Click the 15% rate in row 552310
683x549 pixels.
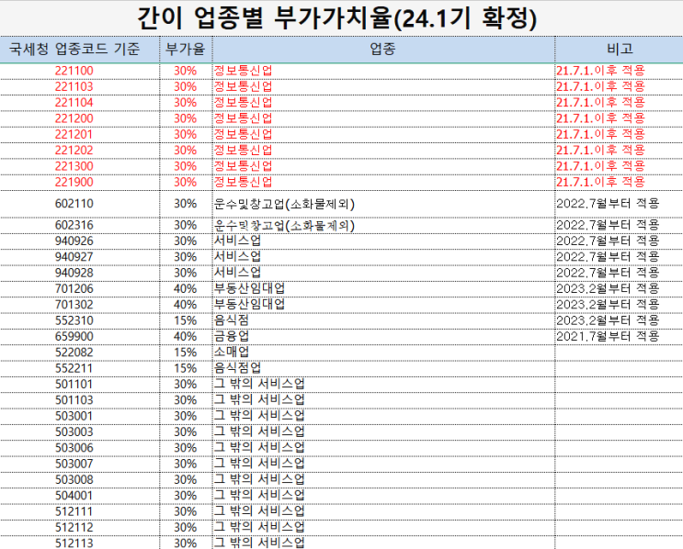click(185, 320)
